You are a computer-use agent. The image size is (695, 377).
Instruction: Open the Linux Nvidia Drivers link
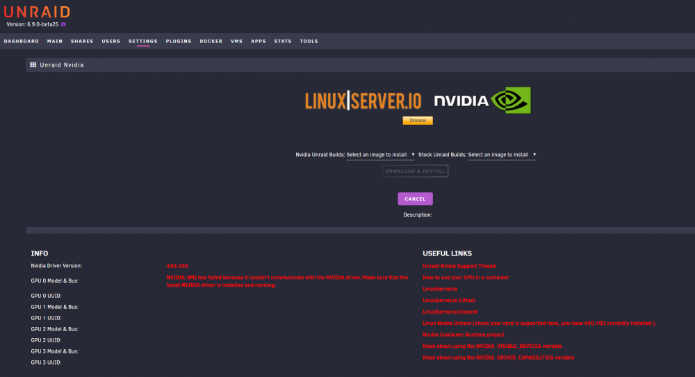pos(539,324)
